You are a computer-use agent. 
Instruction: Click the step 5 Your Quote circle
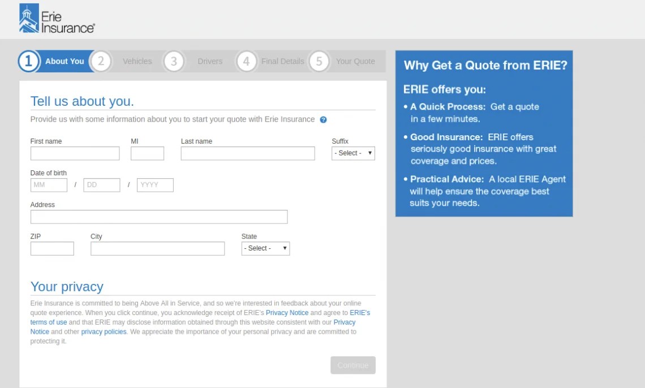pos(319,61)
